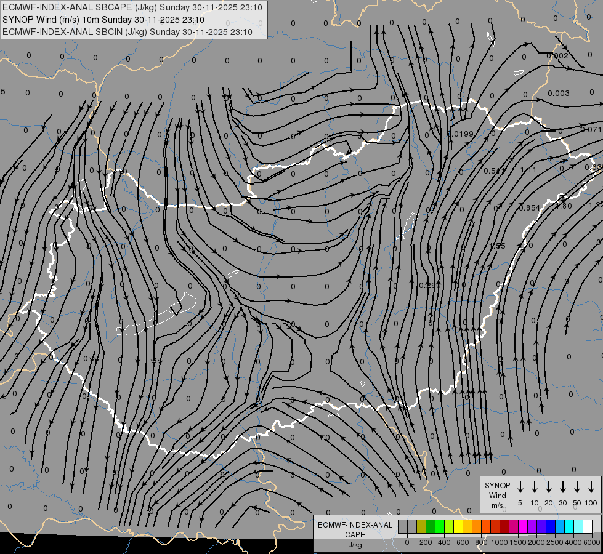Click the 30 m/s wind arrow in legend
603x554 pixels.
click(563, 487)
